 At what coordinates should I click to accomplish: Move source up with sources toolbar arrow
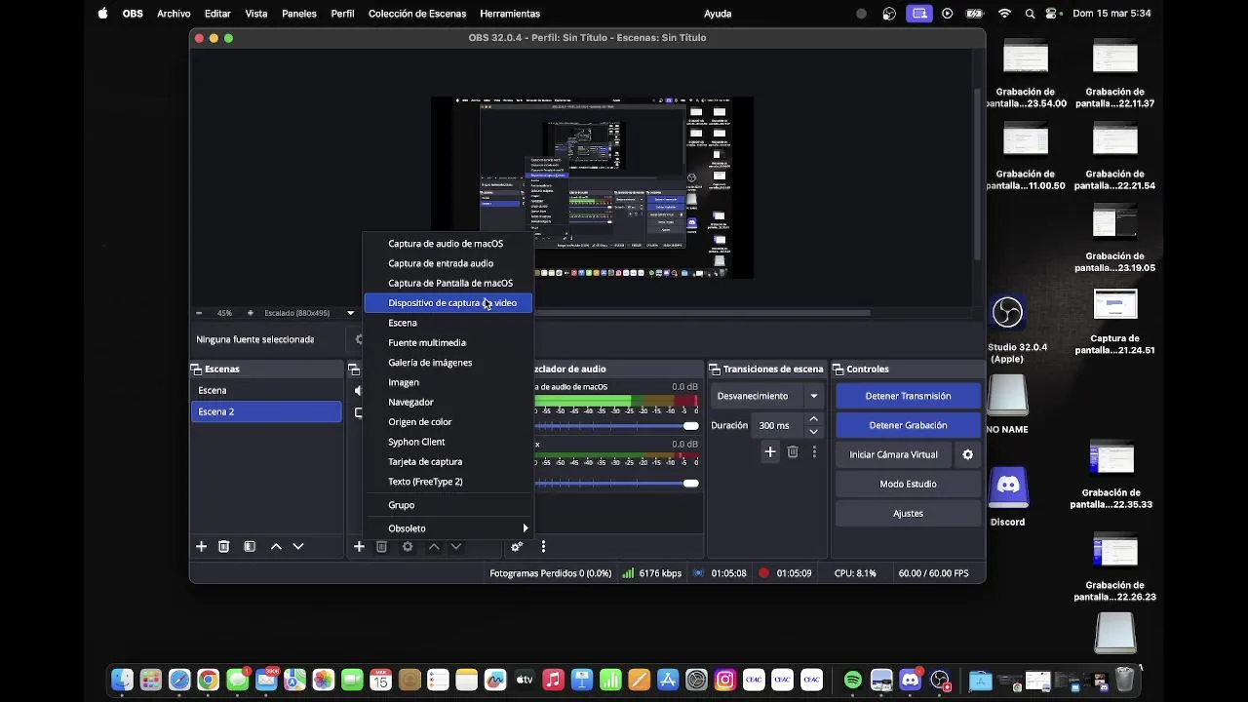point(434,547)
